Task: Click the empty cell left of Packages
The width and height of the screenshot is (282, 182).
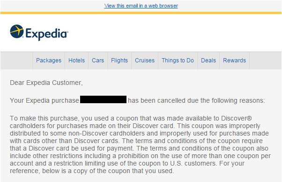Action: pyautogui.click(x=16, y=61)
